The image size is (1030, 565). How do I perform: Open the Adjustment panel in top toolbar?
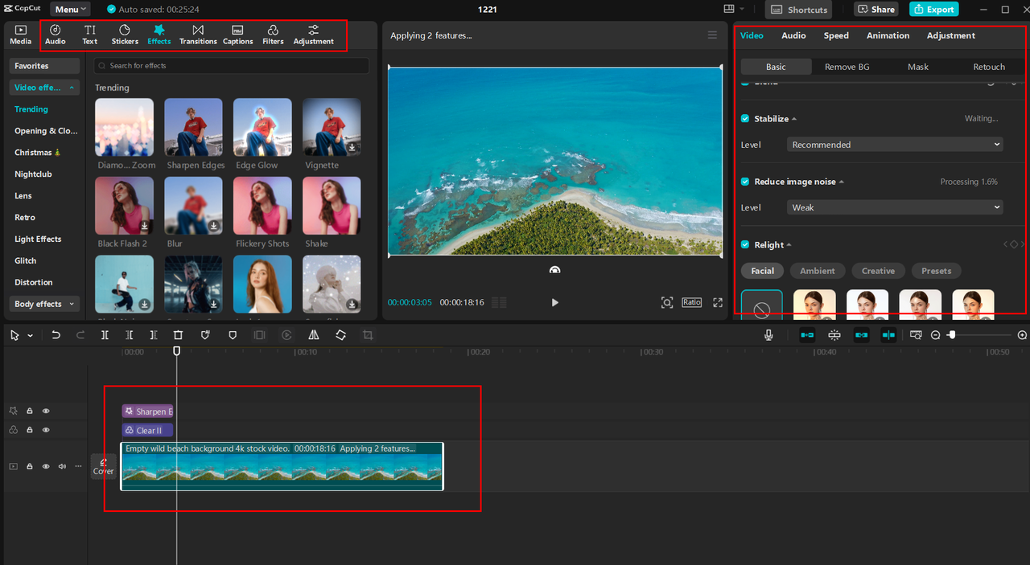pos(314,35)
